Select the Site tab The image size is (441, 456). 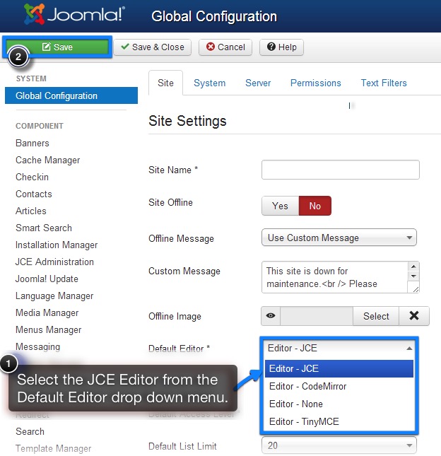click(165, 83)
